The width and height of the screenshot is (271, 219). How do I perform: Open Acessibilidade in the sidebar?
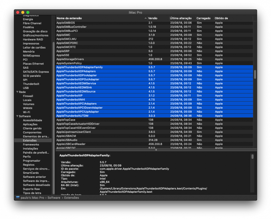coord(32,120)
